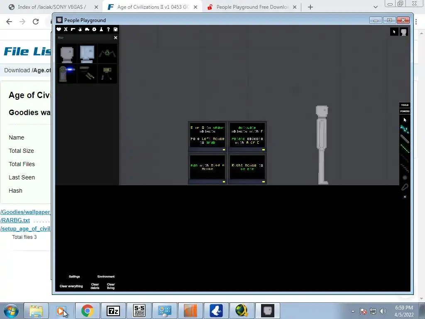Screen dimensions: 425x319
Task: Click the 'Right Mouse' tutorial monitor
Action: [247, 169]
